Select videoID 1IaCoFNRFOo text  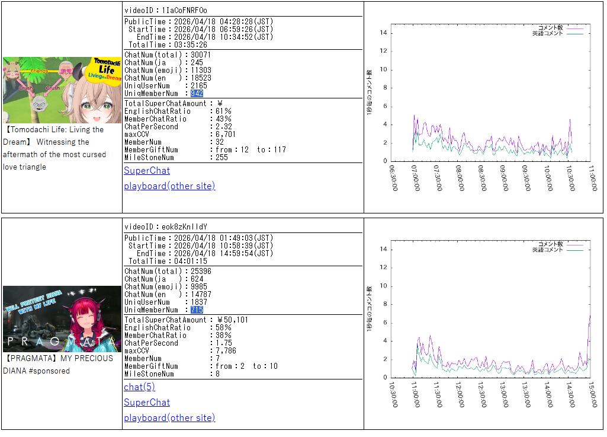click(166, 11)
